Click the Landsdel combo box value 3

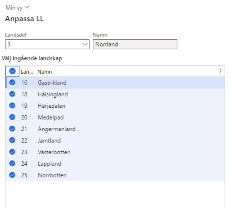point(47,44)
